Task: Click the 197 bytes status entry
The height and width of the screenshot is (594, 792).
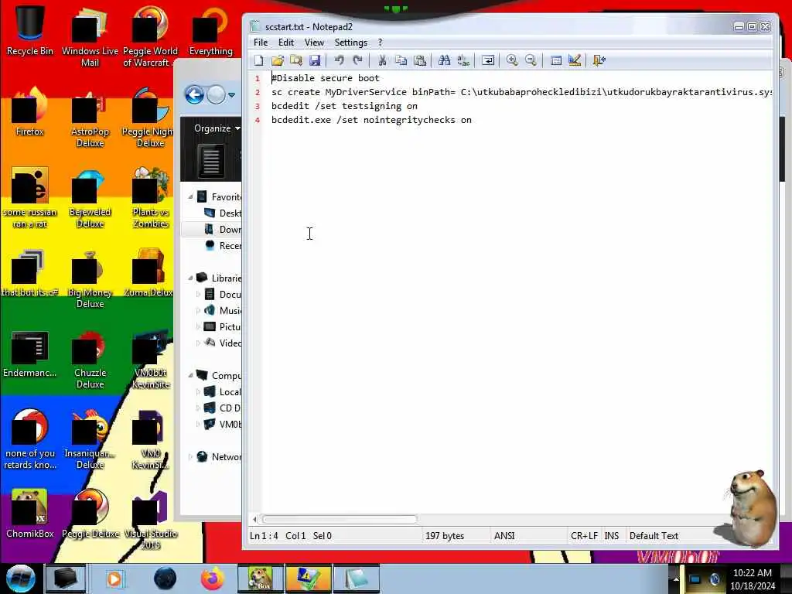Action: 445,536
